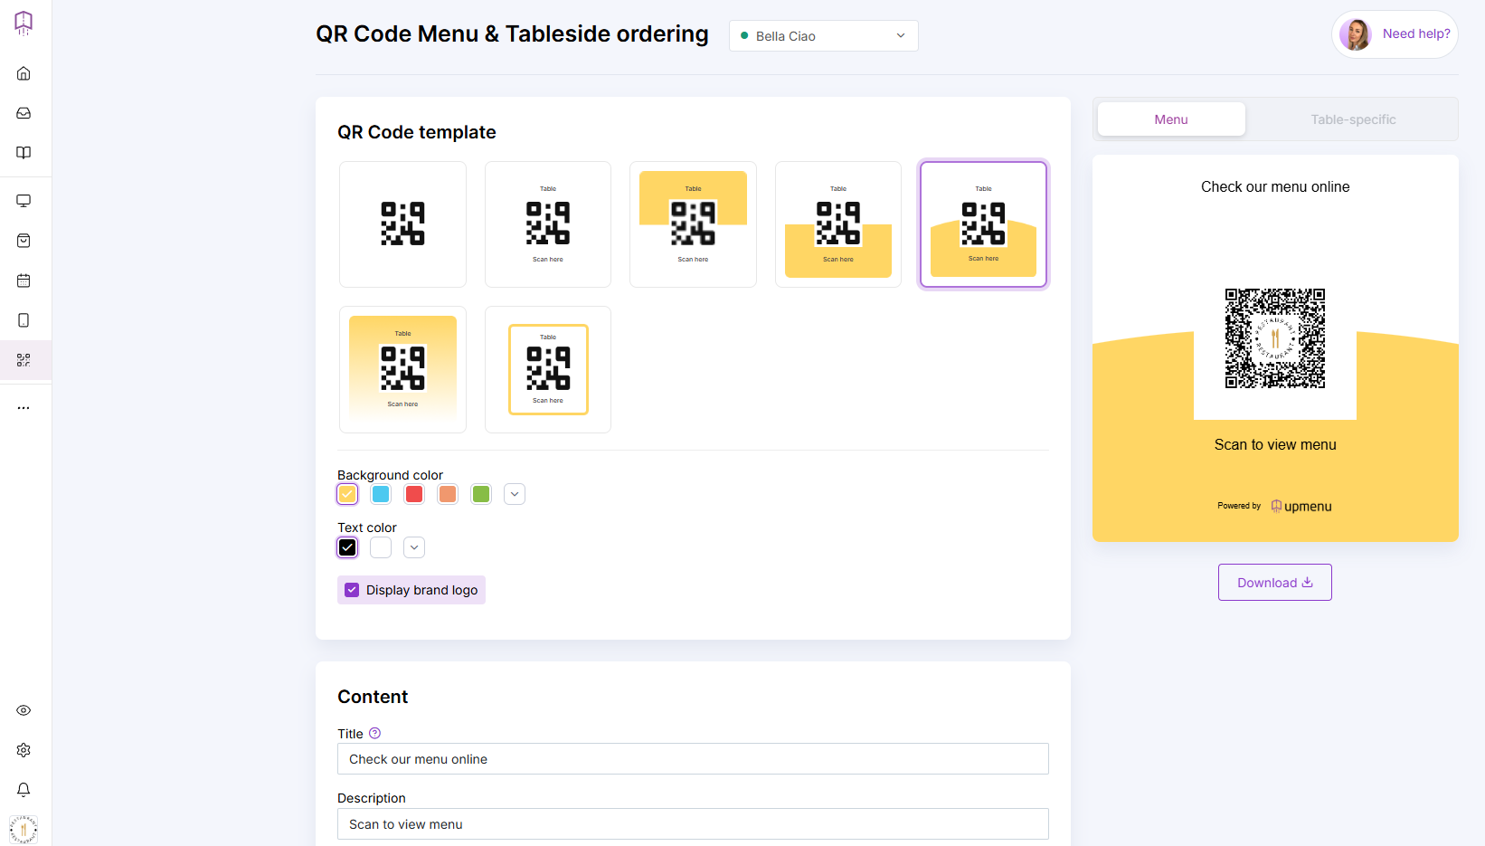The width and height of the screenshot is (1485, 846).
Task: Open the mobile app icon in sidebar
Action: pyautogui.click(x=24, y=320)
